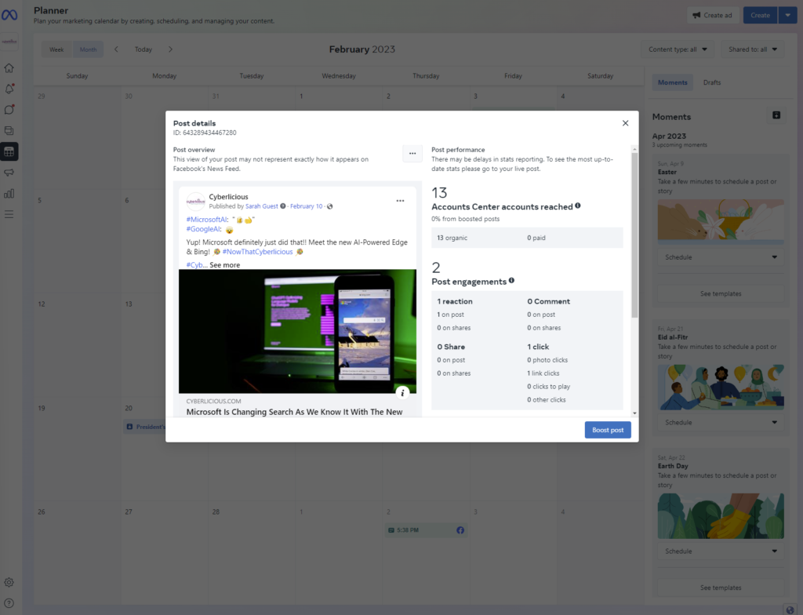Image resolution: width=803 pixels, height=615 pixels.
Task: Close the Post details dialog
Action: [625, 123]
